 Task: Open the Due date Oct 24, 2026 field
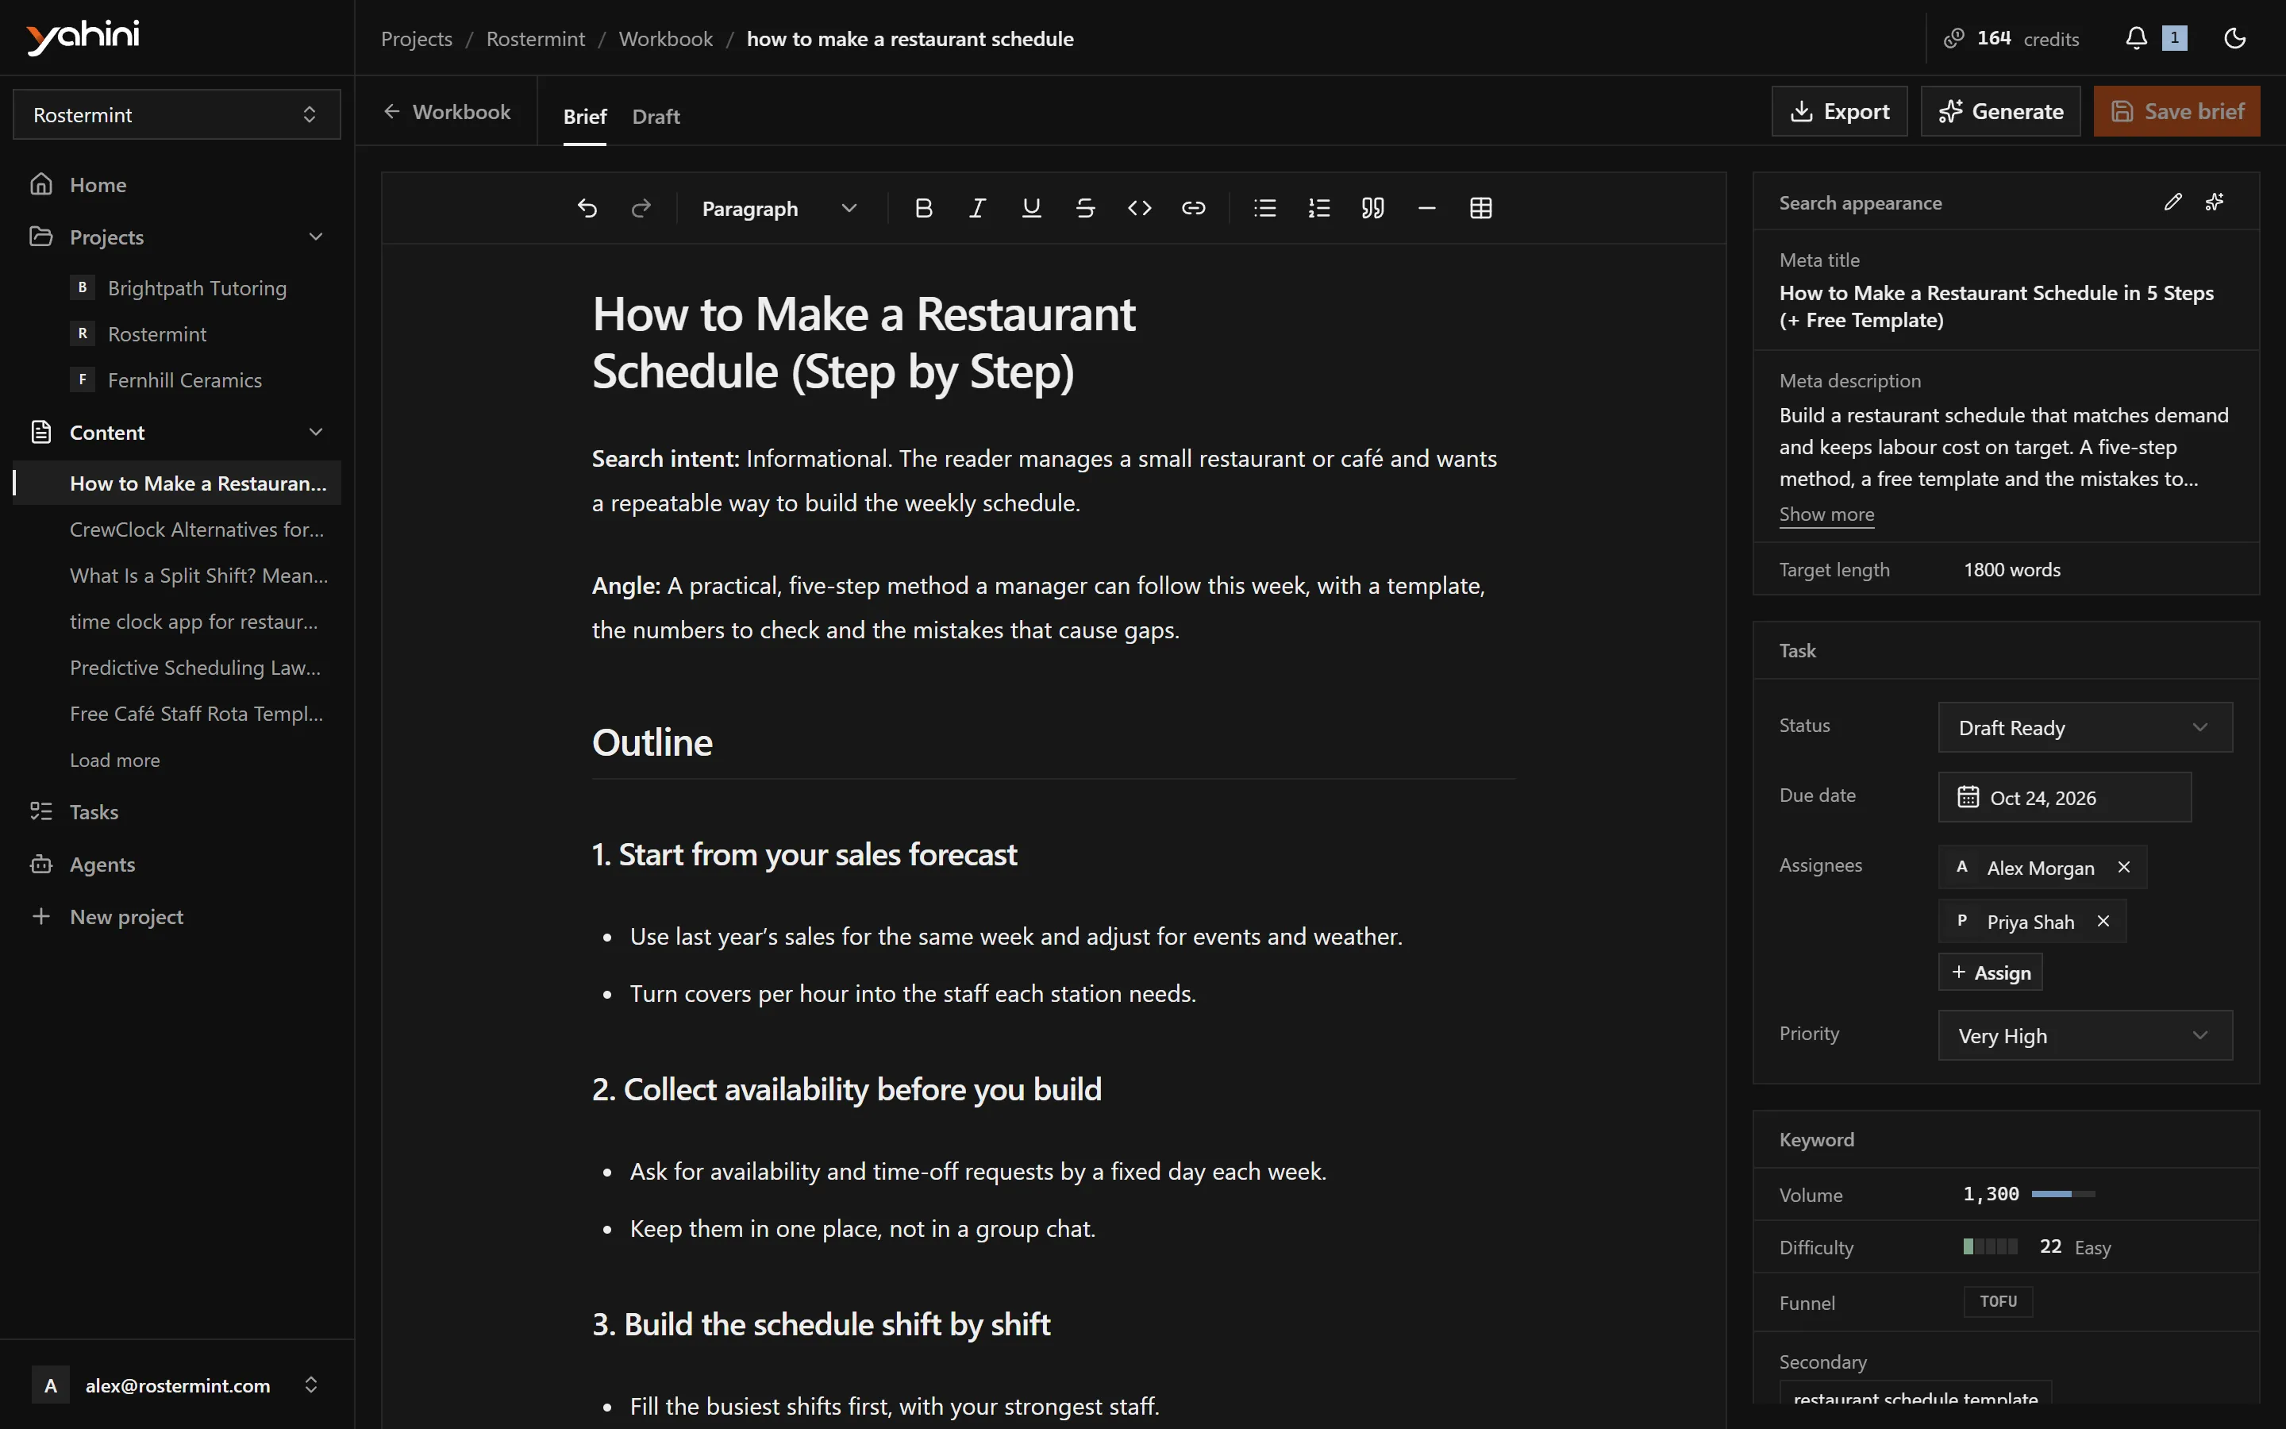click(x=2064, y=797)
